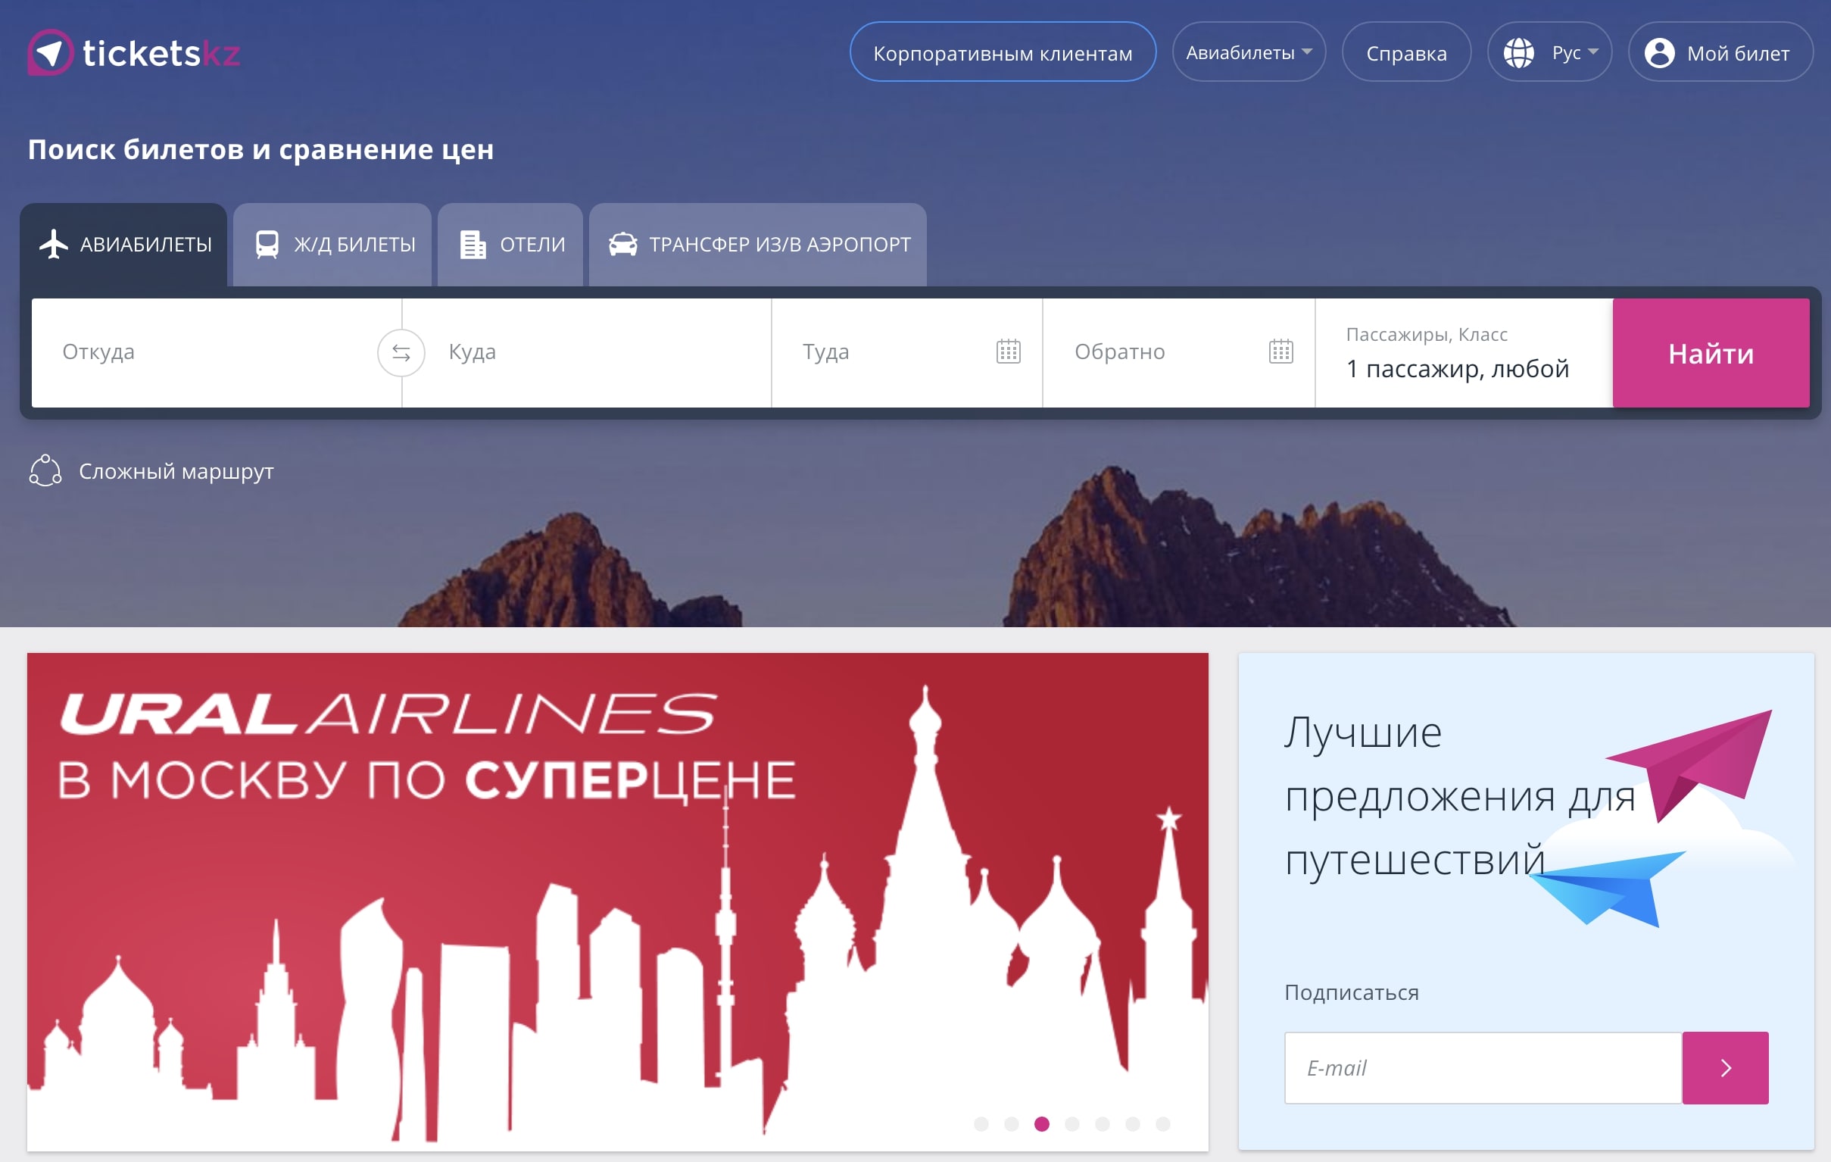
Task: Go to first carousel slide dot
Action: [x=981, y=1124]
